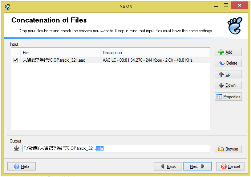The width and height of the screenshot is (251, 177).
Task: Go to the Next step
Action: [197, 166]
